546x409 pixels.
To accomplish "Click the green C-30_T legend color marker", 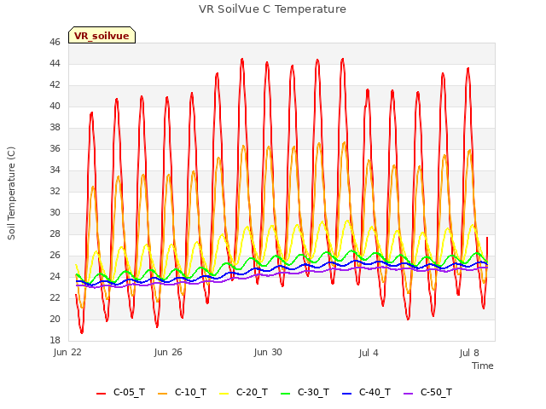I will [285, 394].
